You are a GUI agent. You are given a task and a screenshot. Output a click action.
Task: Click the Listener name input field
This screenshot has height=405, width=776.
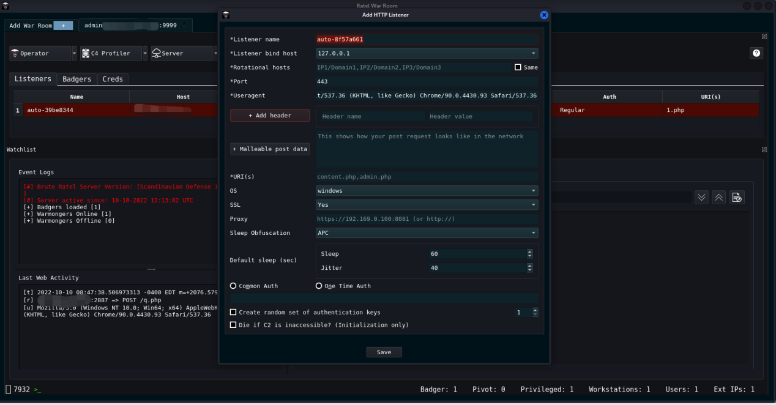point(427,39)
